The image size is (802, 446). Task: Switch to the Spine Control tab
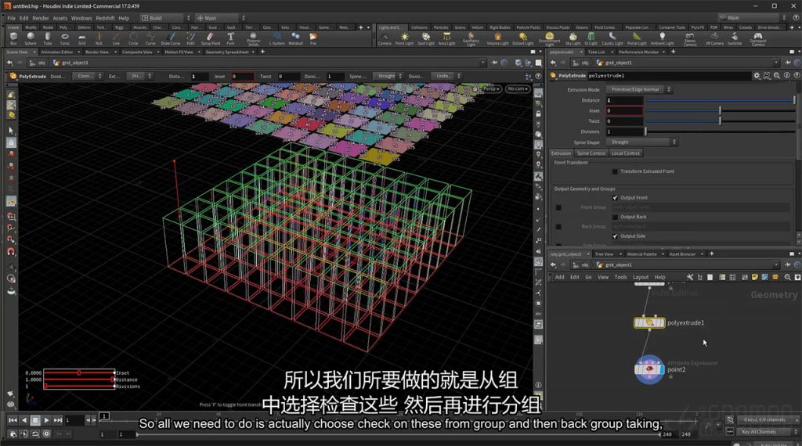tap(591, 153)
